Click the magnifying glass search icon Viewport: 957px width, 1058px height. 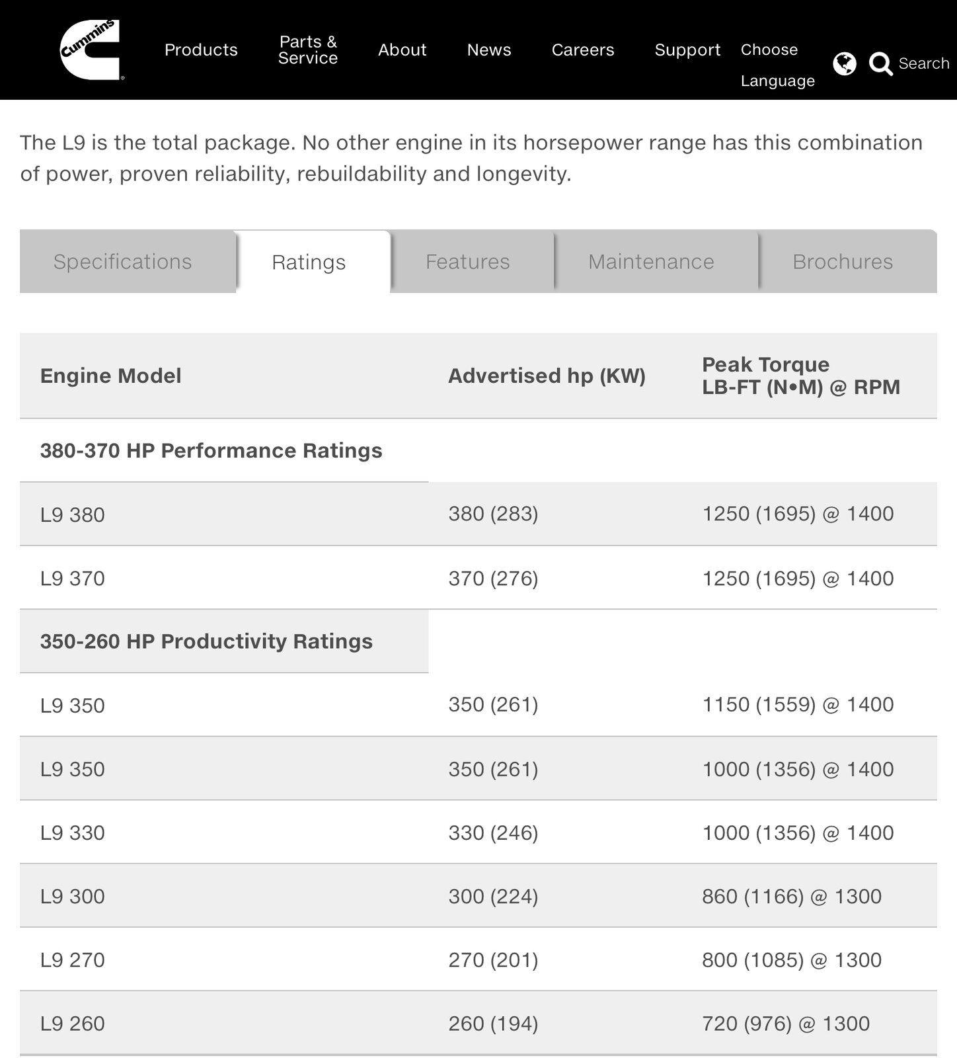(880, 64)
